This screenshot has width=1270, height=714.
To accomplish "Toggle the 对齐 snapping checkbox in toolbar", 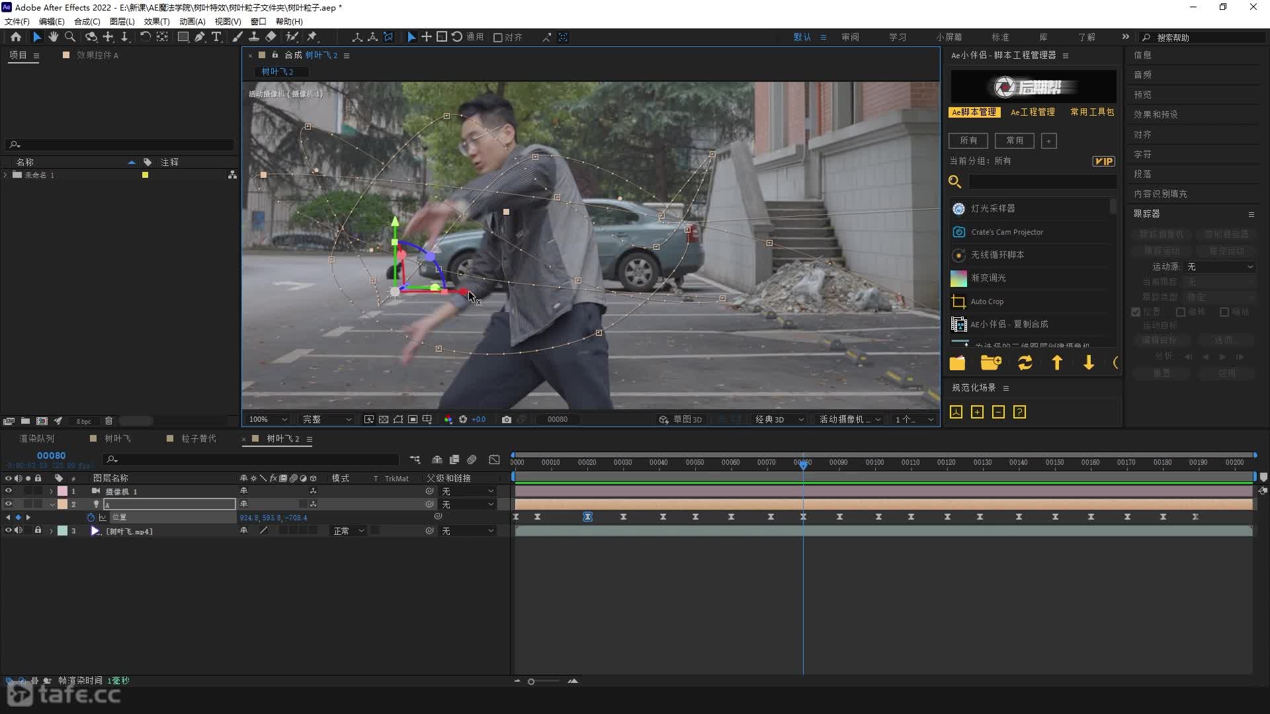I will 498,38.
